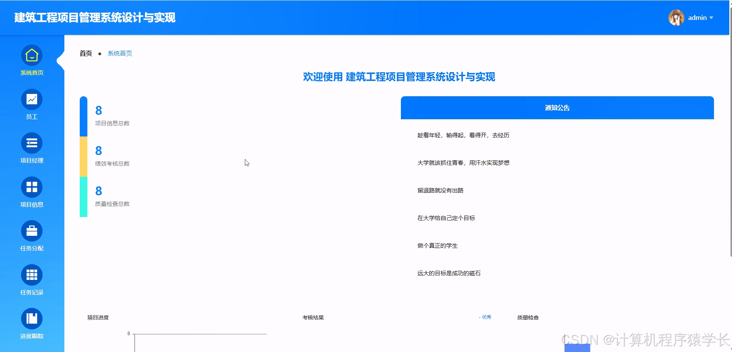Select the 进度跟踪 sidebar label

click(32, 336)
